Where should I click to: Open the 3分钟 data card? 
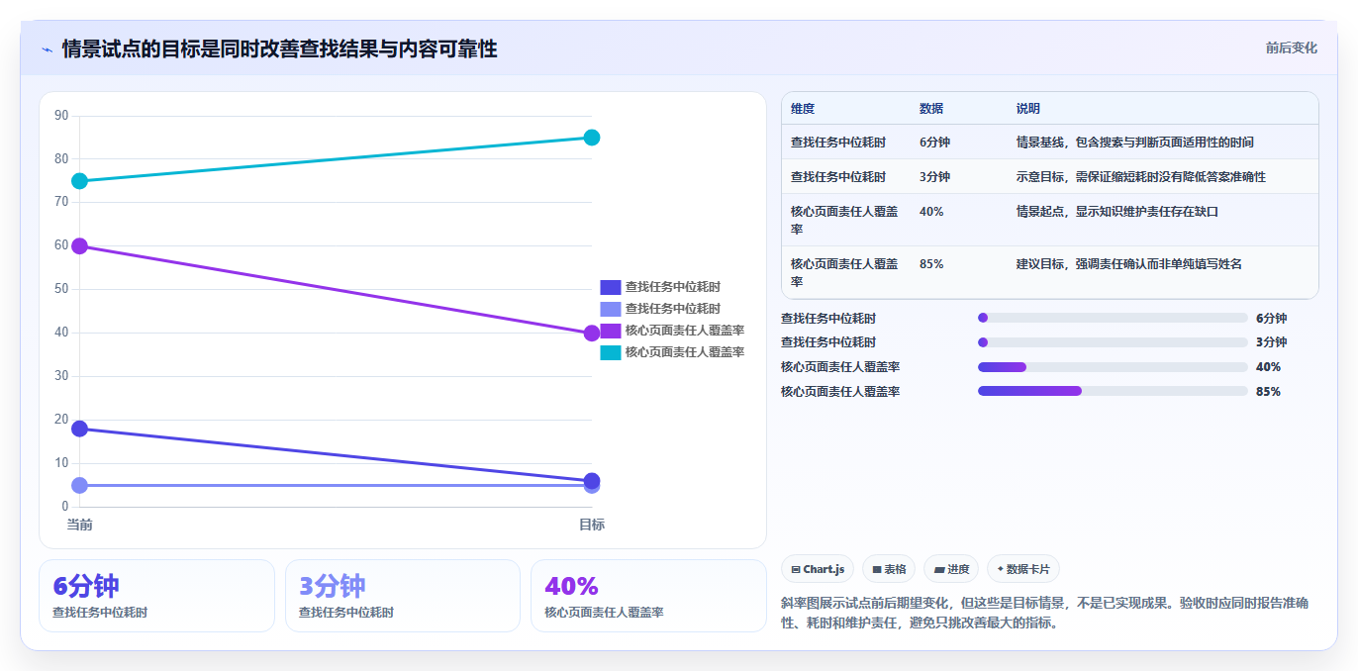[x=403, y=596]
